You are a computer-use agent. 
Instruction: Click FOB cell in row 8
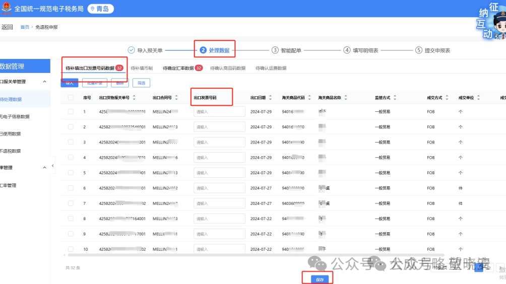click(x=431, y=219)
